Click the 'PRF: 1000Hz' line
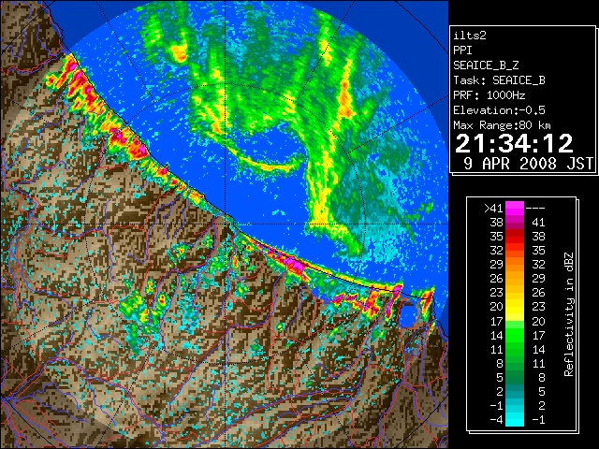 coord(489,95)
